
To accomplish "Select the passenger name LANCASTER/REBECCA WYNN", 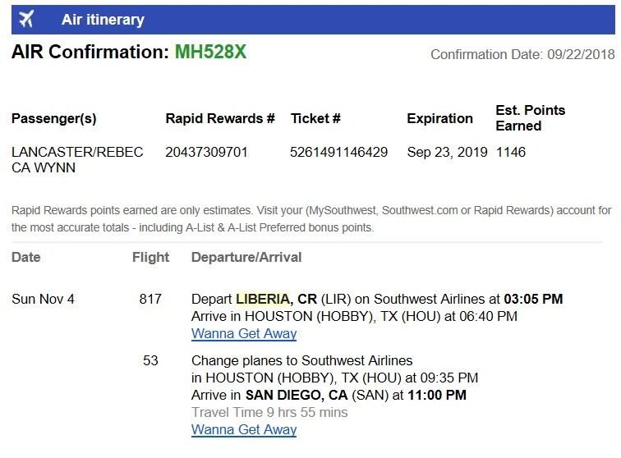I will [77, 159].
